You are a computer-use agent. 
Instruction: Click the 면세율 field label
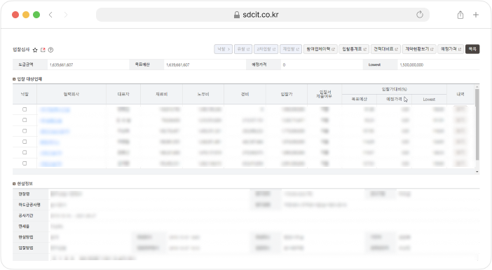click(24, 227)
